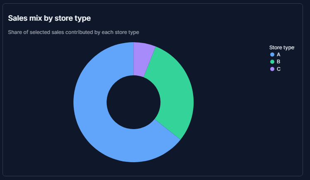Click the Sales mix by store type heading
This screenshot has width=310, height=180.
(x=49, y=18)
